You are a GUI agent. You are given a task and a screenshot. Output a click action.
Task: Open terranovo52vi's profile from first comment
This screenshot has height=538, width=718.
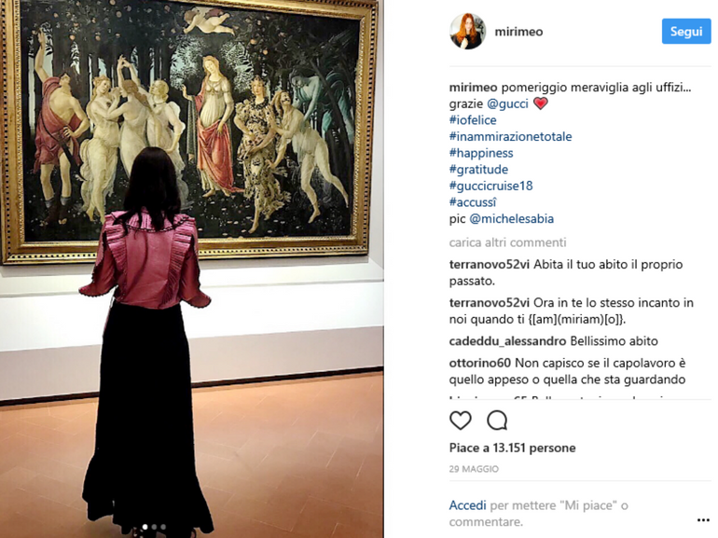tap(489, 265)
